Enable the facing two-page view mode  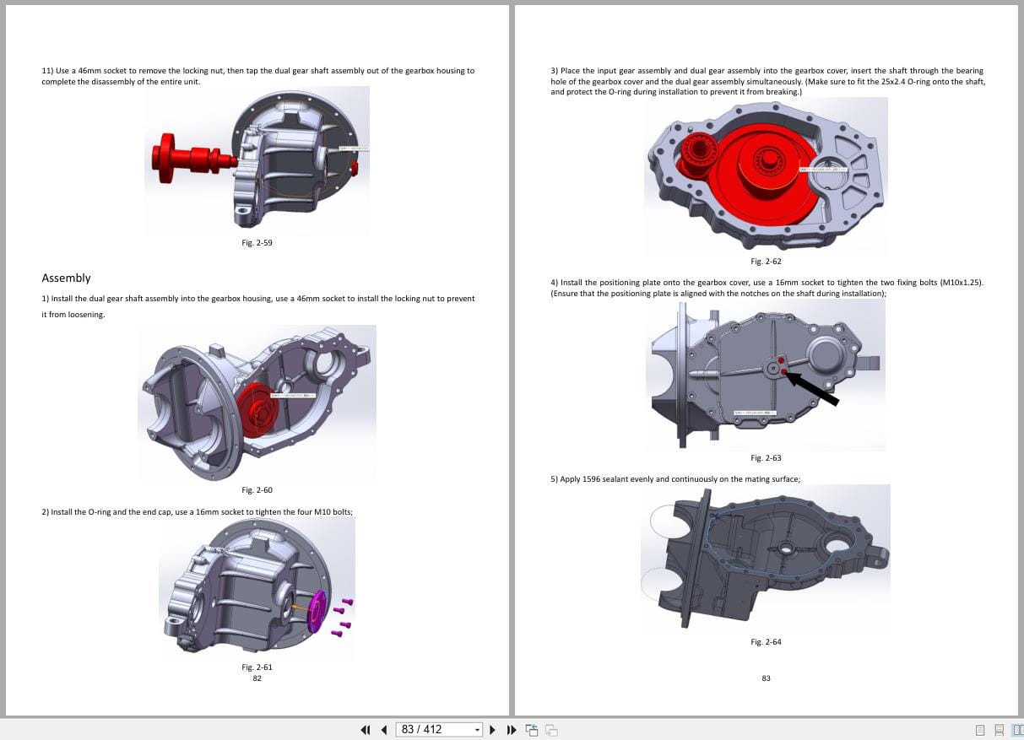click(1019, 729)
